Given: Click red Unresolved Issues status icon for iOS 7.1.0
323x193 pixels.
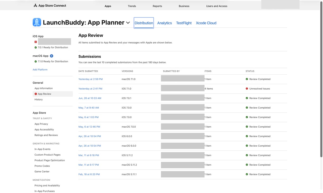Looking at the screenshot, I should pos(247,89).
